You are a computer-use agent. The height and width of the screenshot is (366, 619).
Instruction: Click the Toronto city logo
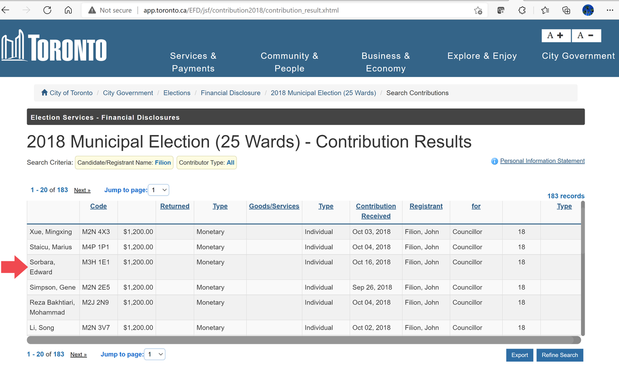(x=54, y=47)
